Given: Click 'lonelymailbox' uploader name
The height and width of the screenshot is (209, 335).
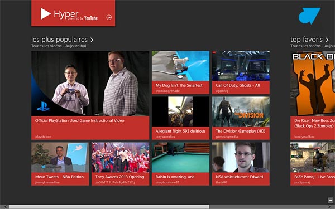Looking at the screenshot, I should click(304, 137).
